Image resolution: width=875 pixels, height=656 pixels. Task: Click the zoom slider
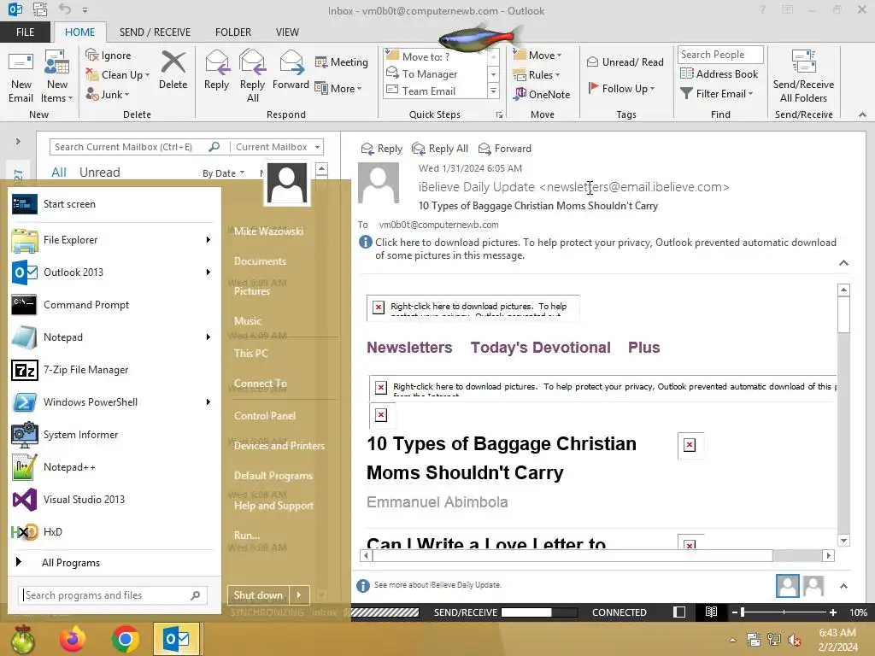784,612
